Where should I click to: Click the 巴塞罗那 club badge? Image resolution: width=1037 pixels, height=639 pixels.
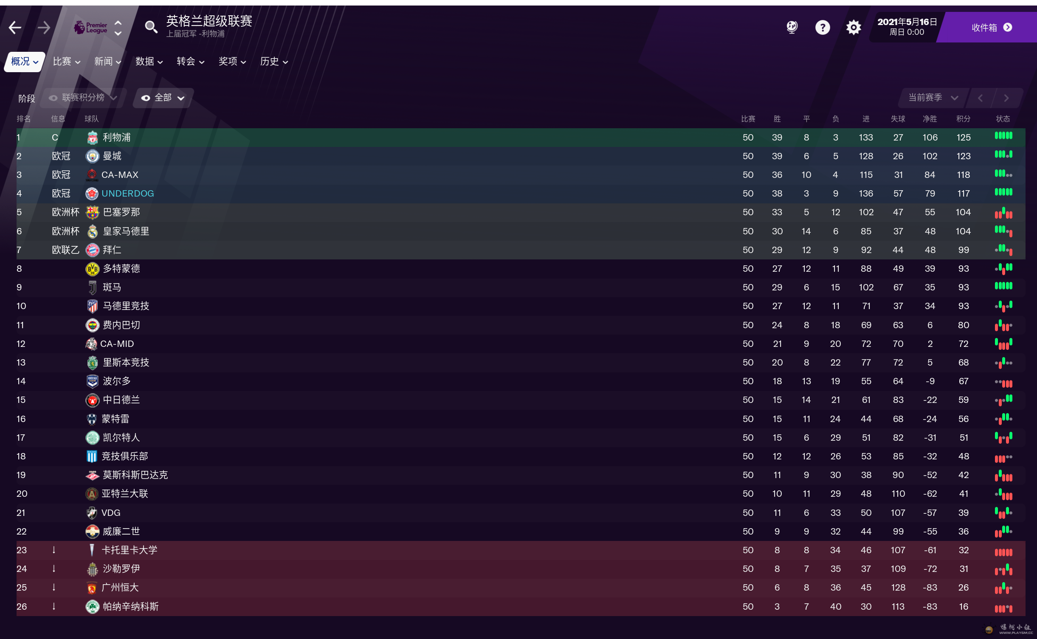click(x=92, y=212)
